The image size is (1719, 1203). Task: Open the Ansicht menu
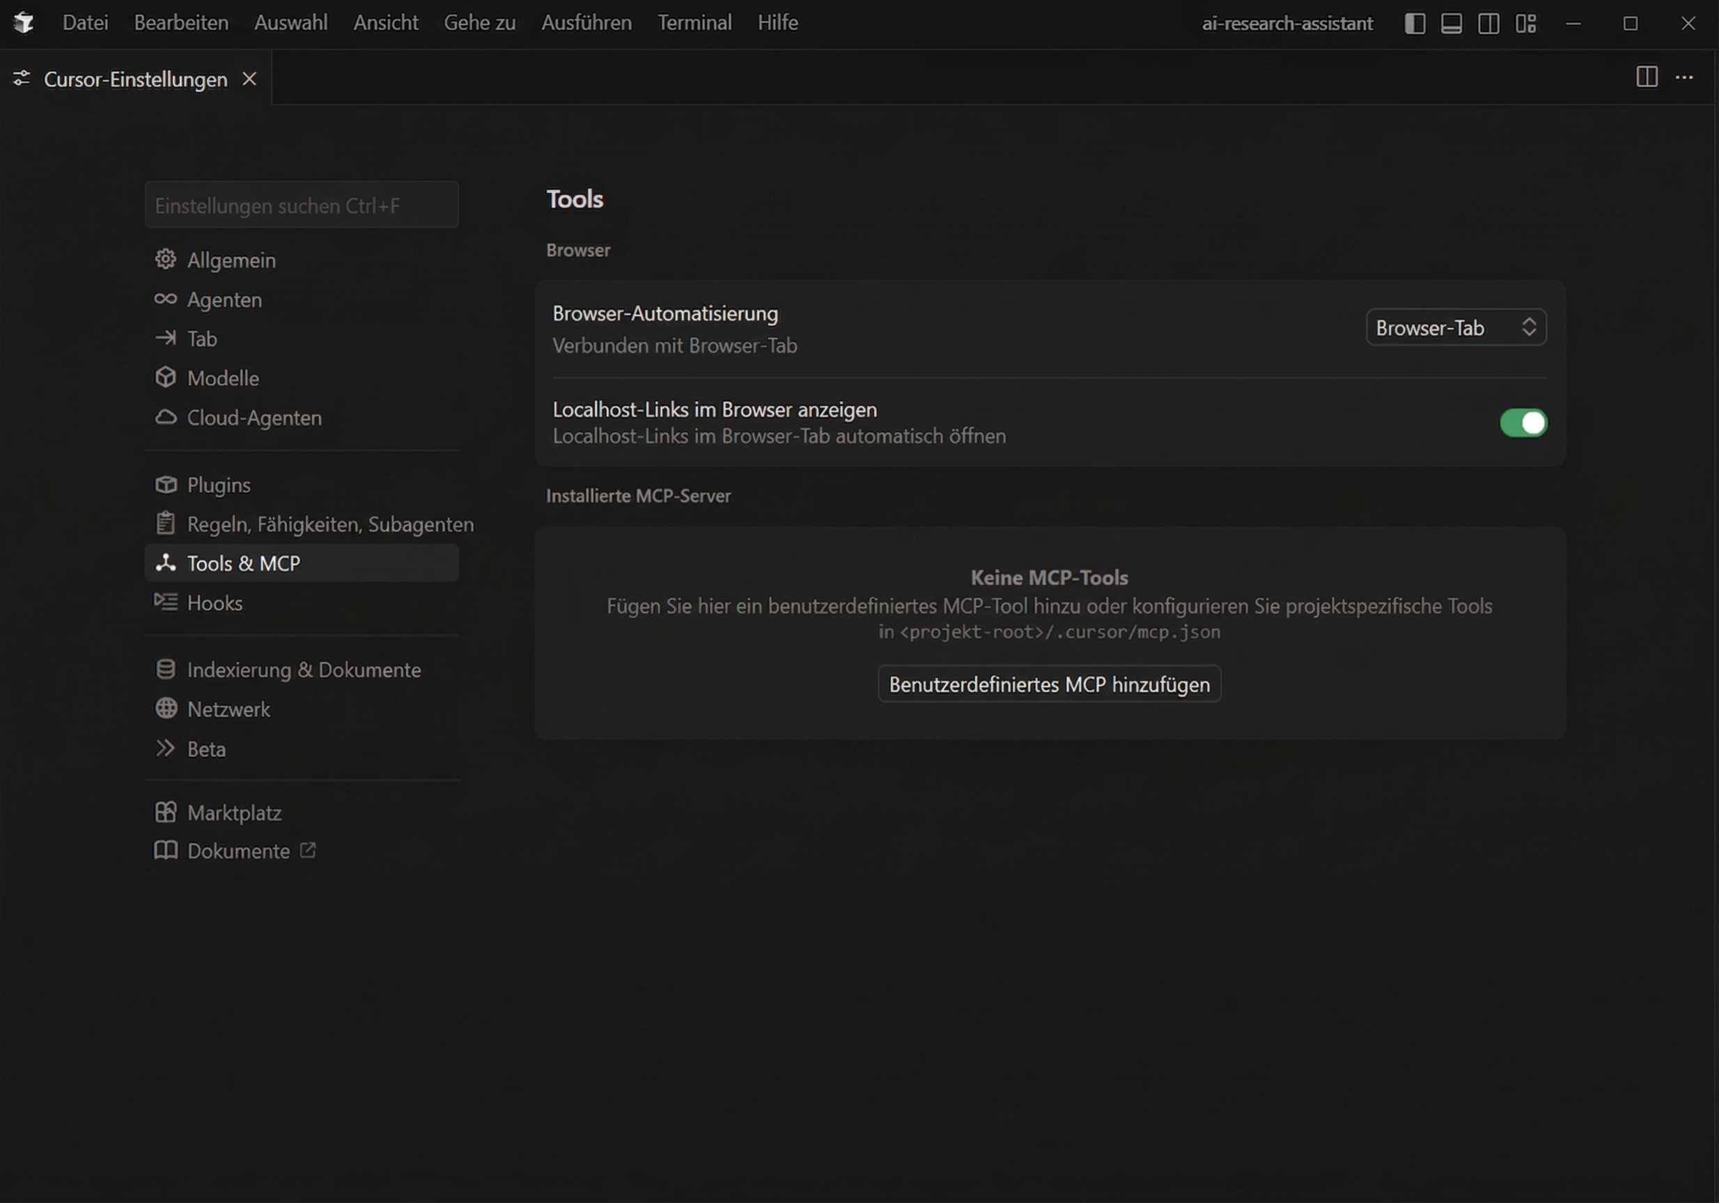pos(386,23)
